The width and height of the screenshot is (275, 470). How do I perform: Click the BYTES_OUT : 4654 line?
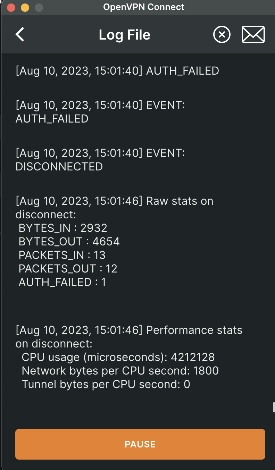[69, 242]
